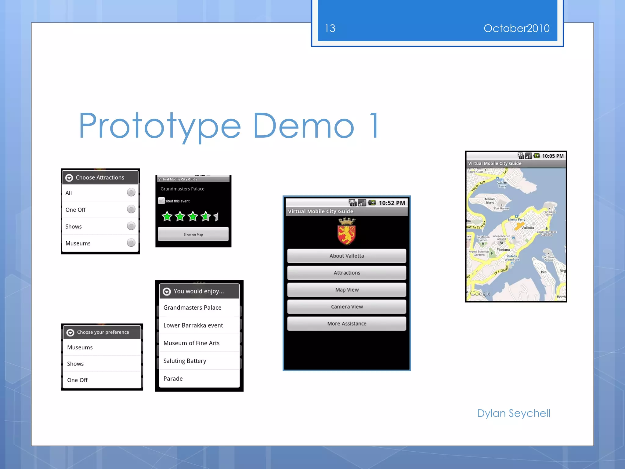Click the Valletta Waterfront label on map
Screen dimensions: 625x469
(x=512, y=258)
